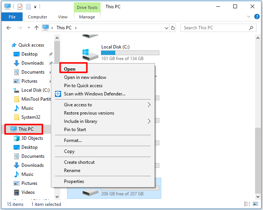Click the blue Help question mark icon
Screen dimensions: 263x210
(x=257, y=17)
